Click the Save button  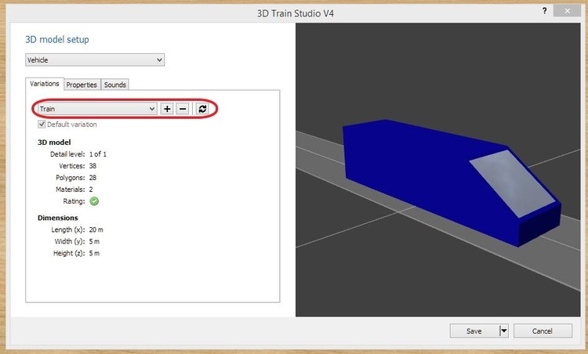click(x=474, y=331)
